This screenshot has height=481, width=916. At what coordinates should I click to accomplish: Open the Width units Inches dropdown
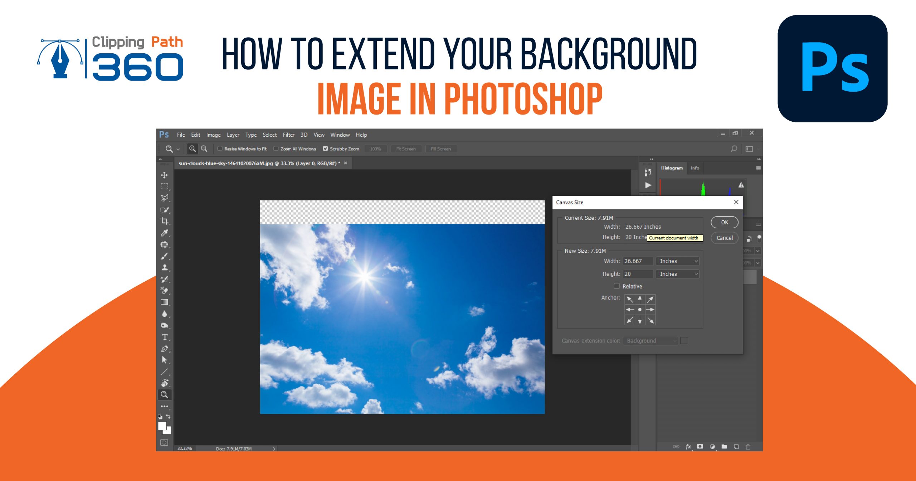(678, 261)
